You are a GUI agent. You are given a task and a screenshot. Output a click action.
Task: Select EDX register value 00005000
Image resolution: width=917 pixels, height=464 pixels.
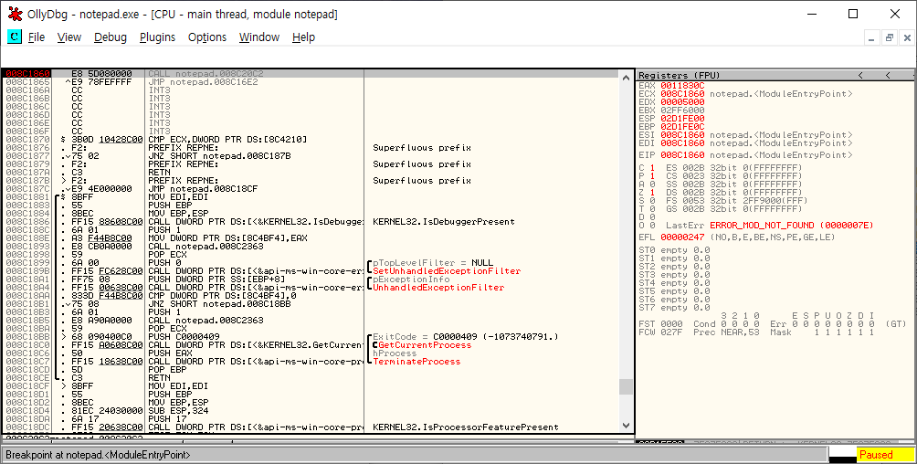click(682, 101)
